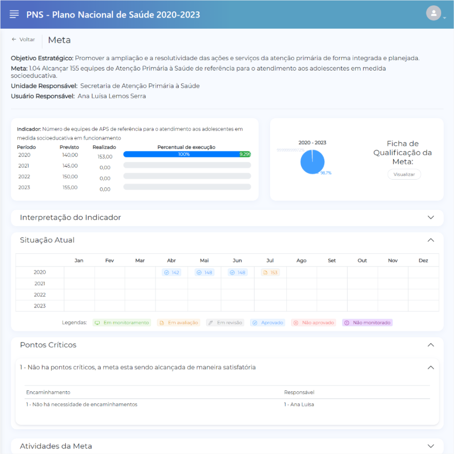Screen dimensions: 454x454
Task: Click the 2020 - 2023 pie chart
Action: click(312, 162)
